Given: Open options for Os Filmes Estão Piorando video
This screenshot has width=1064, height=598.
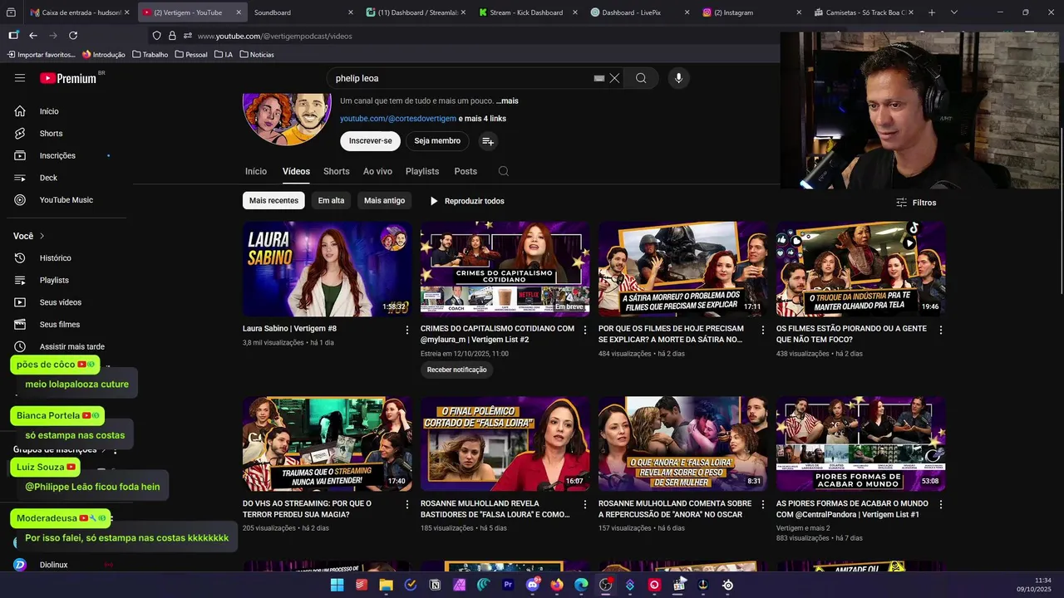Looking at the screenshot, I should pos(940,330).
